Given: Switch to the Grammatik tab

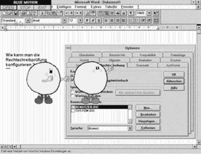Looking at the screenshot, I should point(143,65).
